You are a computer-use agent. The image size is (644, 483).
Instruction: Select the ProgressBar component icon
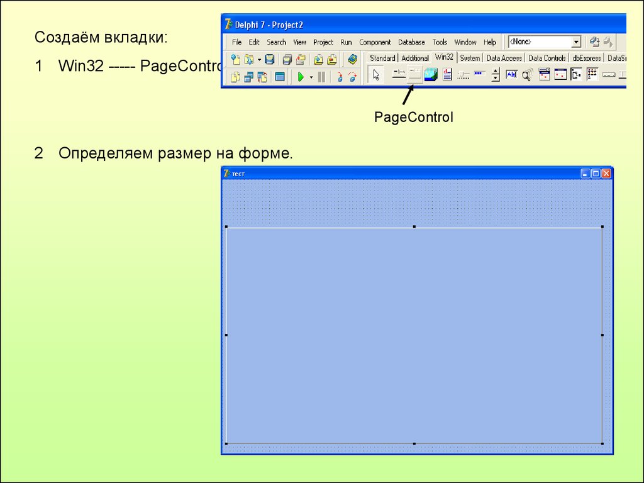click(x=479, y=74)
